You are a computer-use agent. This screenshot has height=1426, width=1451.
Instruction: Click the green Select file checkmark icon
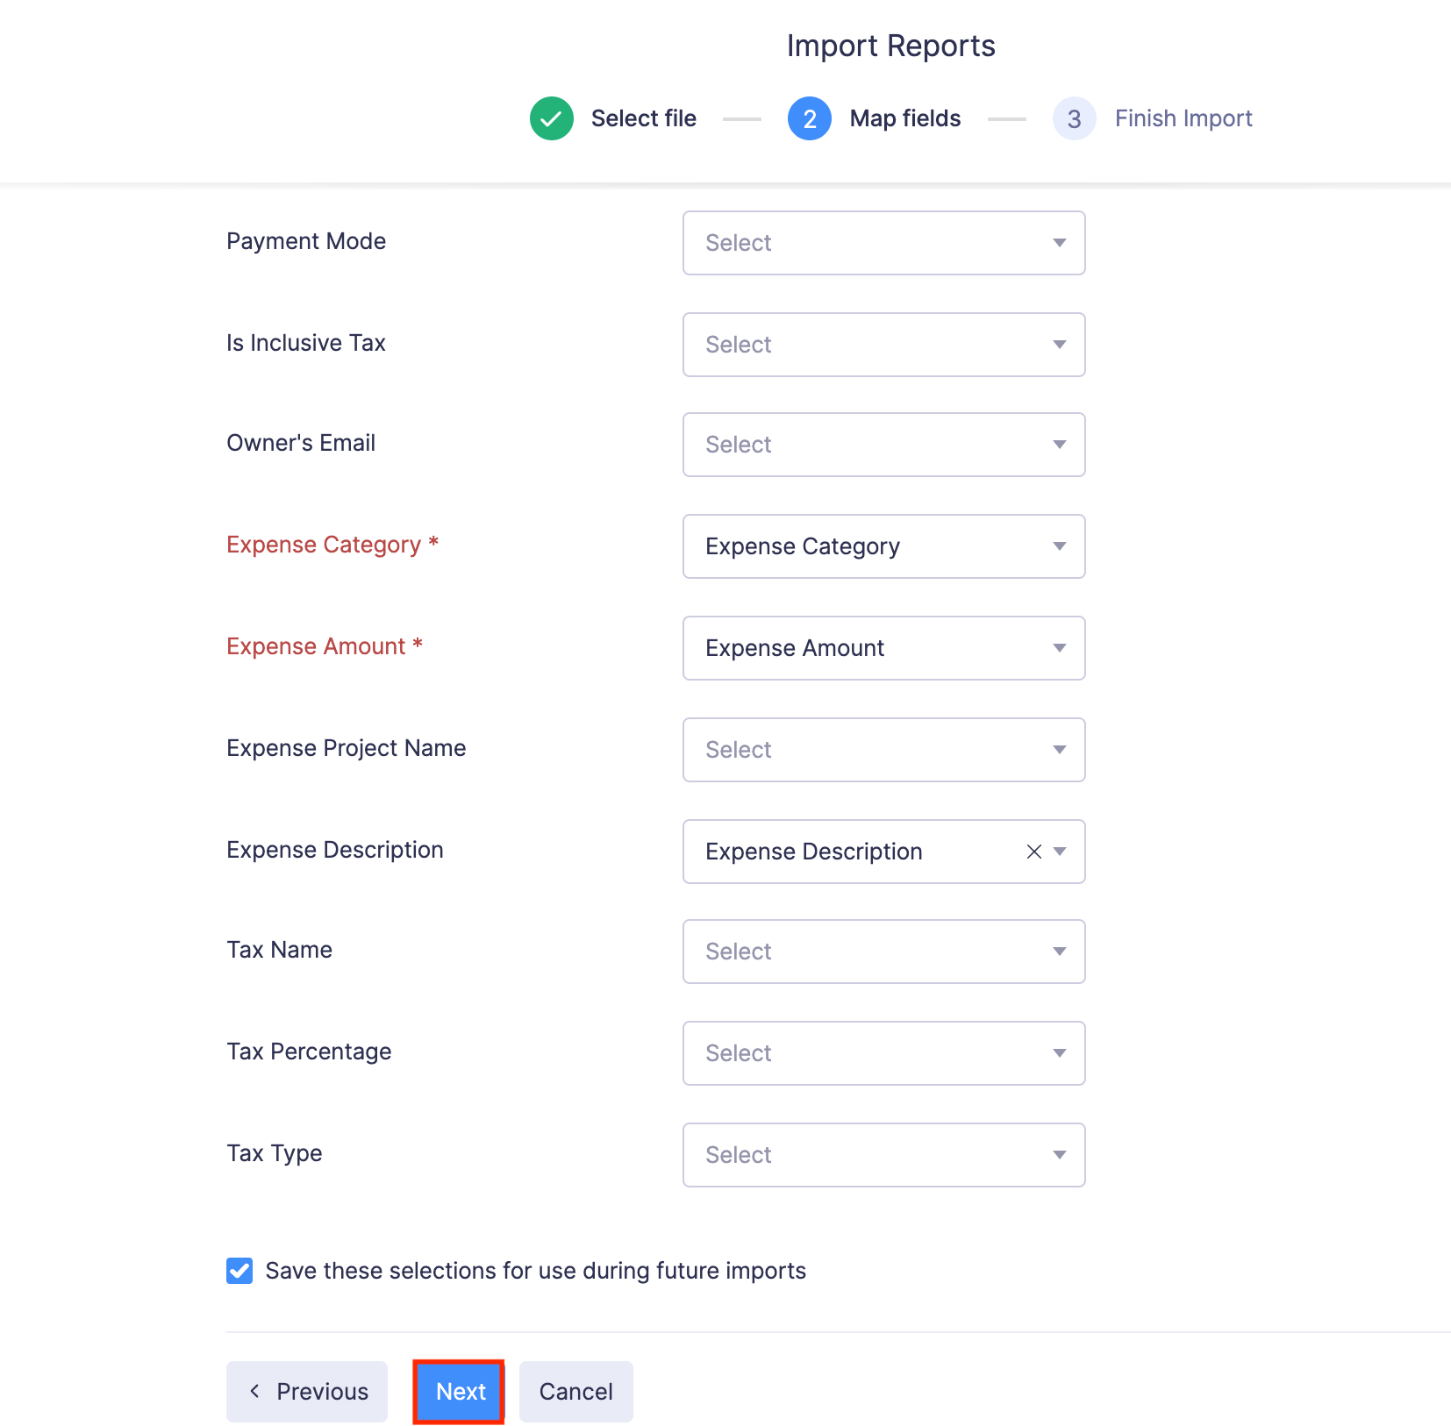[x=551, y=118]
